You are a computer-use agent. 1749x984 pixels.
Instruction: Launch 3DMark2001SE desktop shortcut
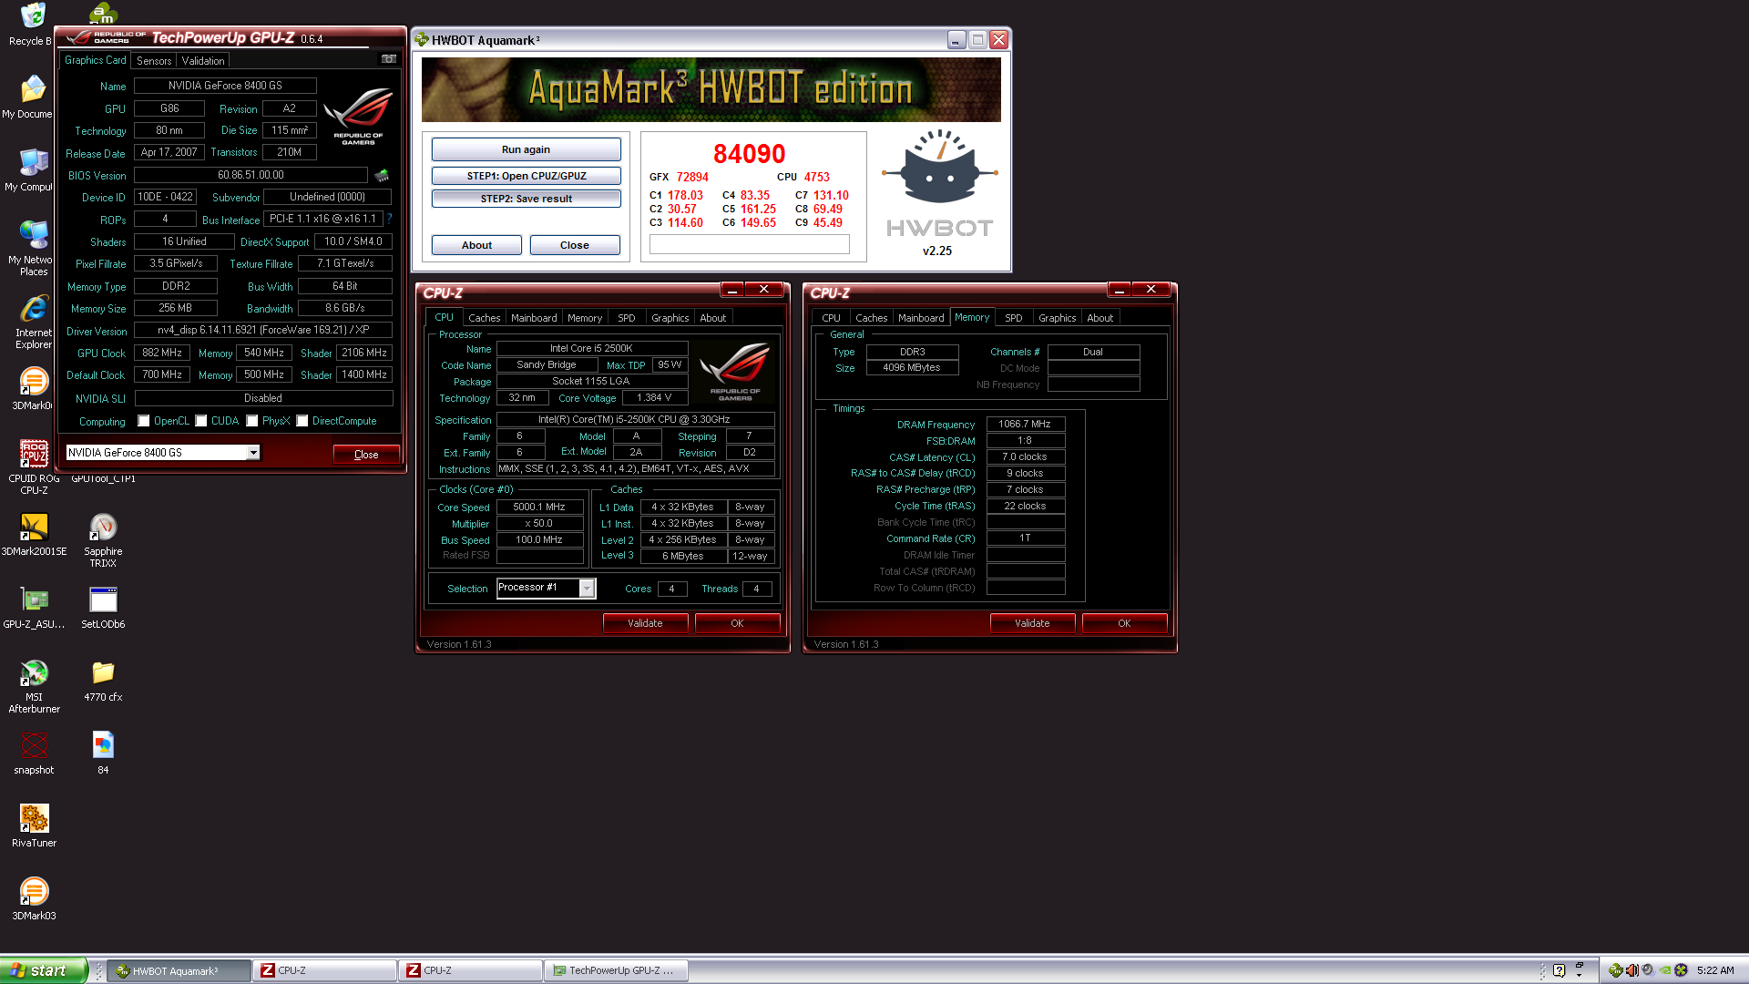[34, 535]
